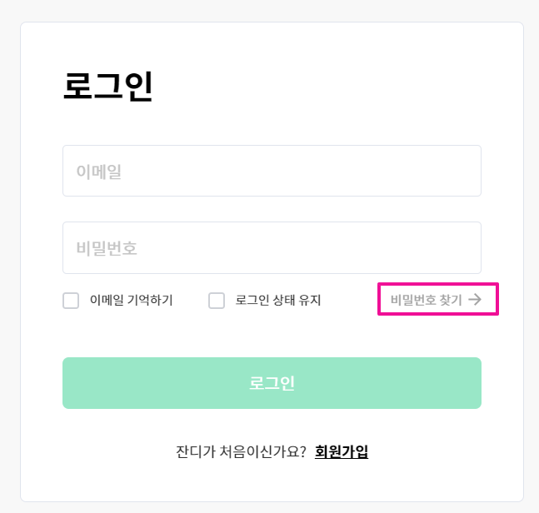Screen dimensions: 539x513
Task: Open the 비밀번호 찾기 link
Action: (x=427, y=300)
